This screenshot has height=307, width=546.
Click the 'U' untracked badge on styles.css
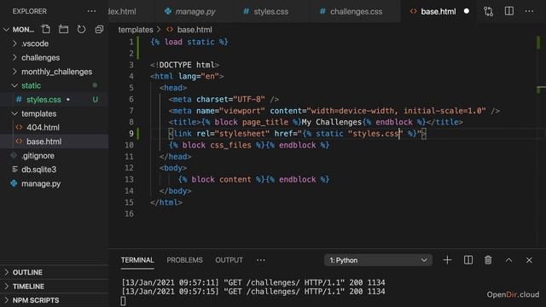[x=95, y=100]
